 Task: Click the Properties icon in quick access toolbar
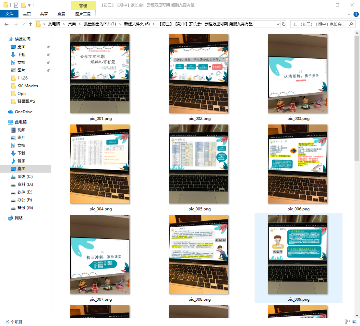[16, 5]
